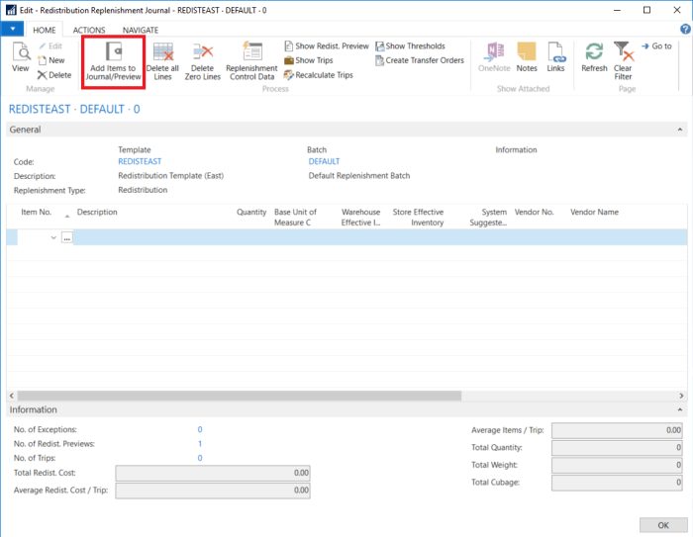The height and width of the screenshot is (537, 693).
Task: Open the Notes attachment icon
Action: tap(527, 53)
